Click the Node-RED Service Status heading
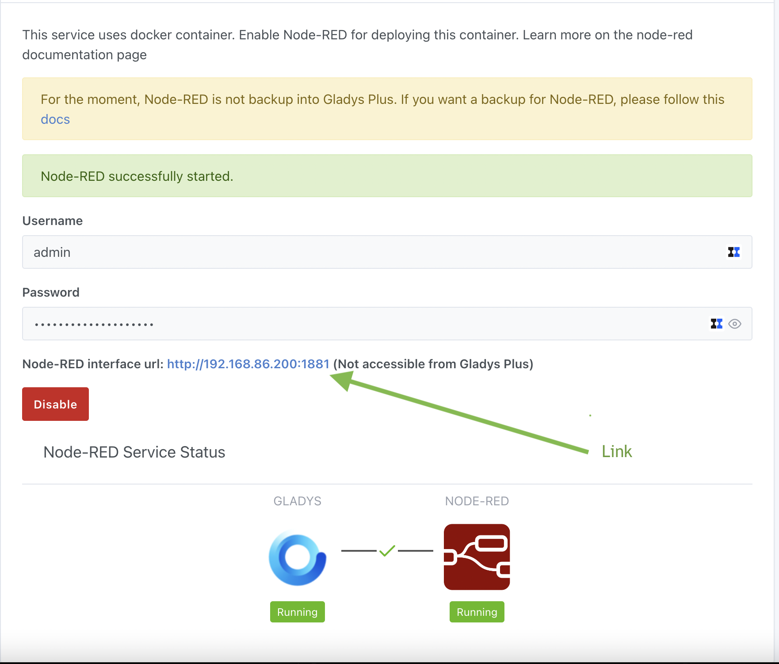 coord(134,452)
